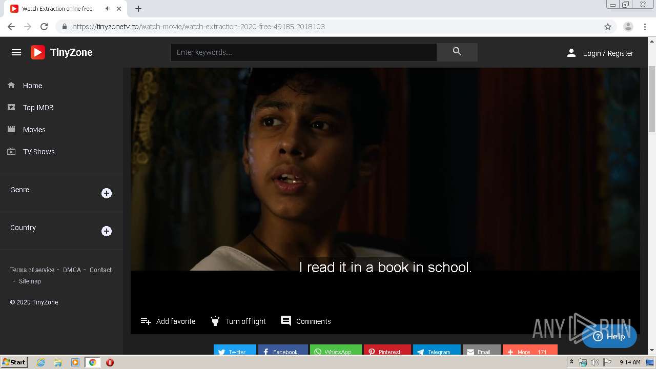Screen dimensions: 656x369
Task: Click the address bar URL
Action: (198, 27)
